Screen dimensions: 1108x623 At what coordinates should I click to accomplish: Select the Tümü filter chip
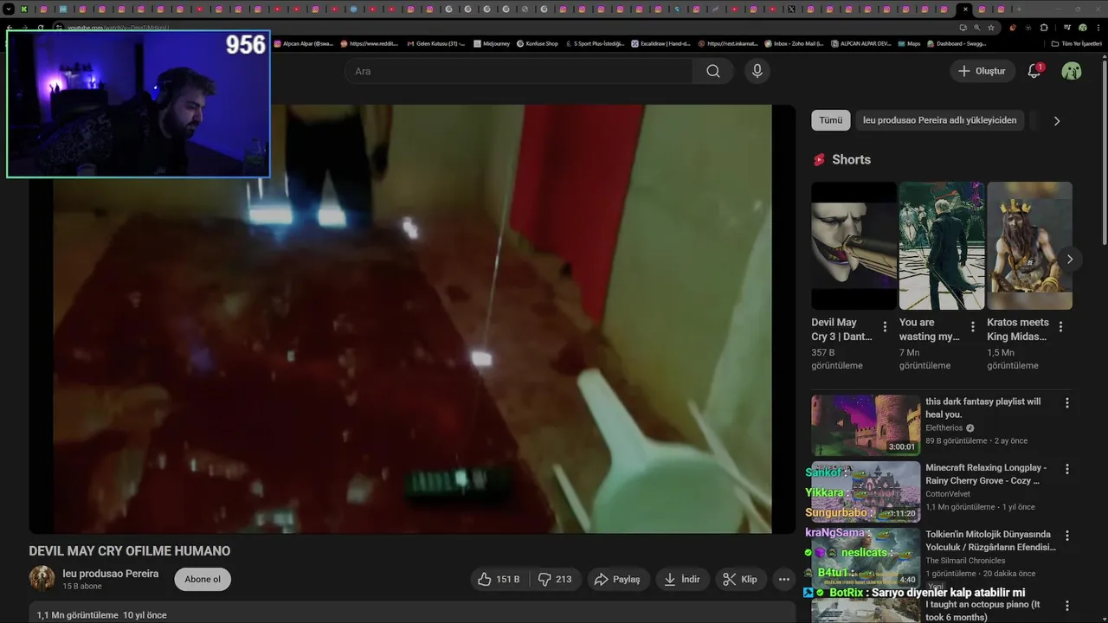pos(831,120)
